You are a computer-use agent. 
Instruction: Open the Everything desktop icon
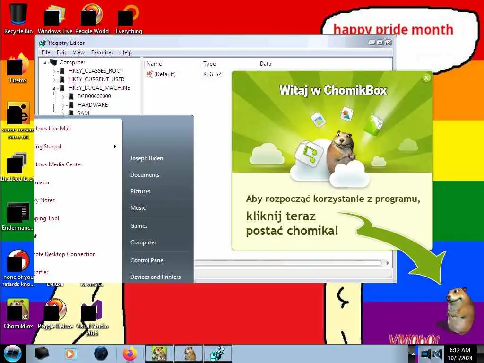coord(129,18)
